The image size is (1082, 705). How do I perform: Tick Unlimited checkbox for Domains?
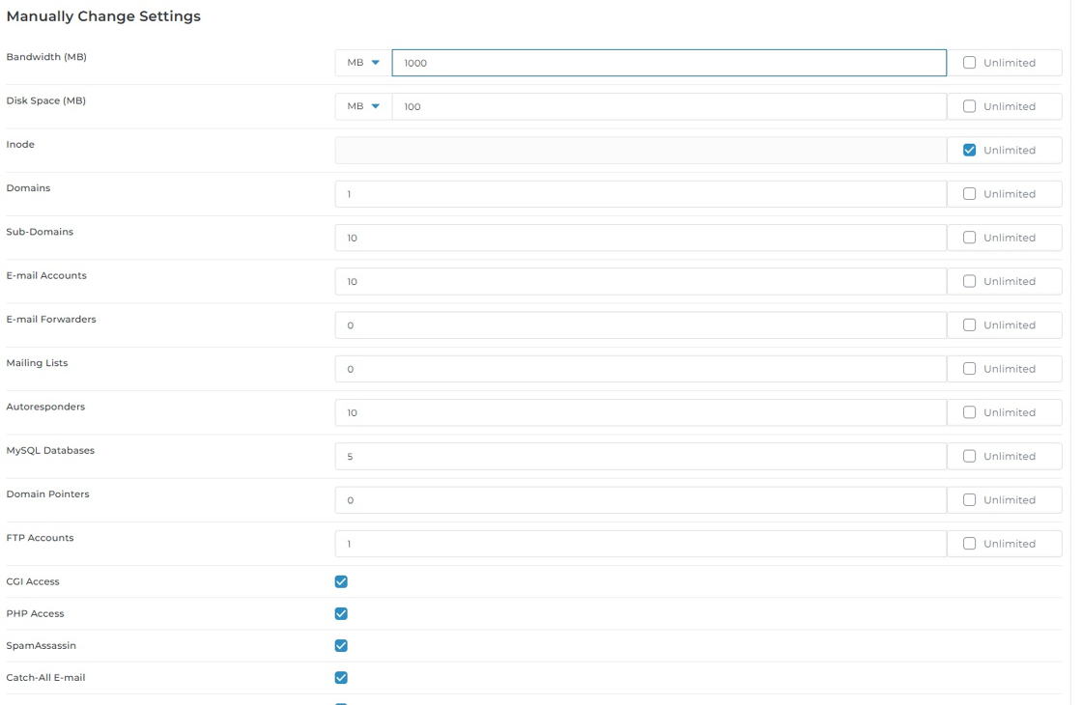(969, 194)
